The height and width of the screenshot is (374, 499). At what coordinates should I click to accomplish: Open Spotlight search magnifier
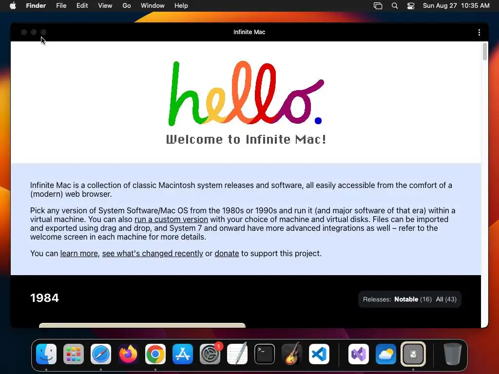click(x=395, y=6)
